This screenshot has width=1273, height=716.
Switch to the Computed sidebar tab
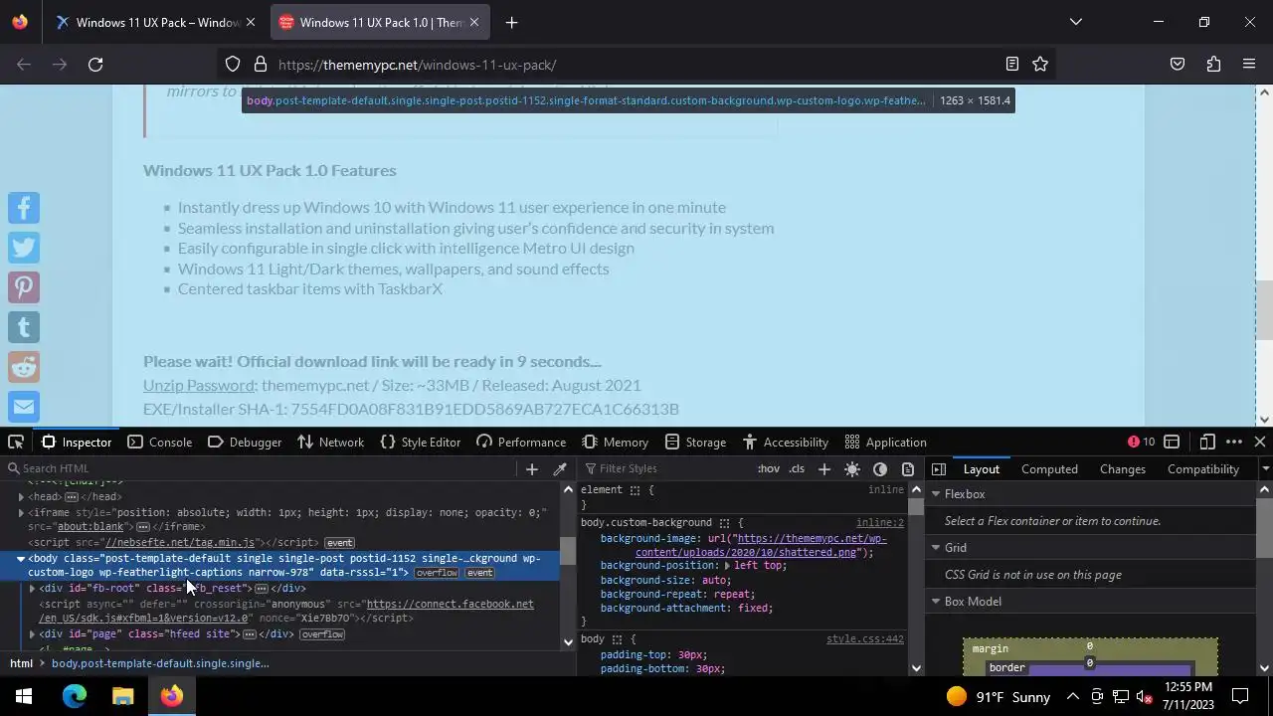coord(1049,468)
